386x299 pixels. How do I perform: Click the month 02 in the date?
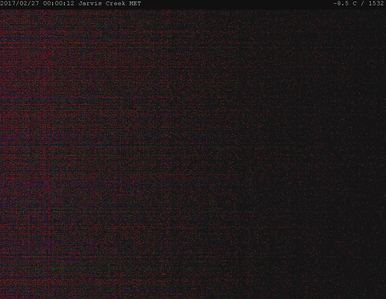click(x=23, y=4)
